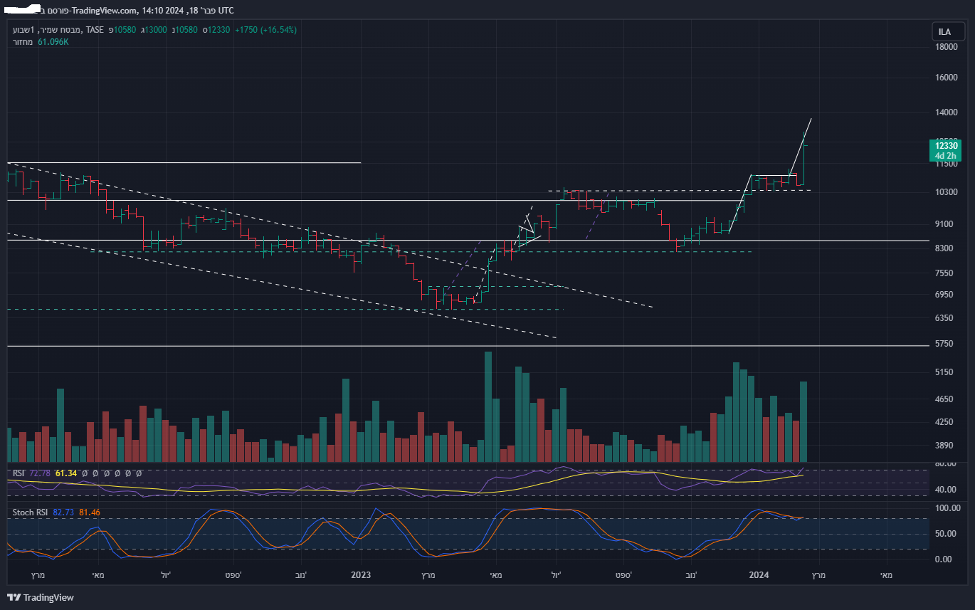
Task: Click the +1750 (+16.54%) price change text
Action: pos(265,30)
